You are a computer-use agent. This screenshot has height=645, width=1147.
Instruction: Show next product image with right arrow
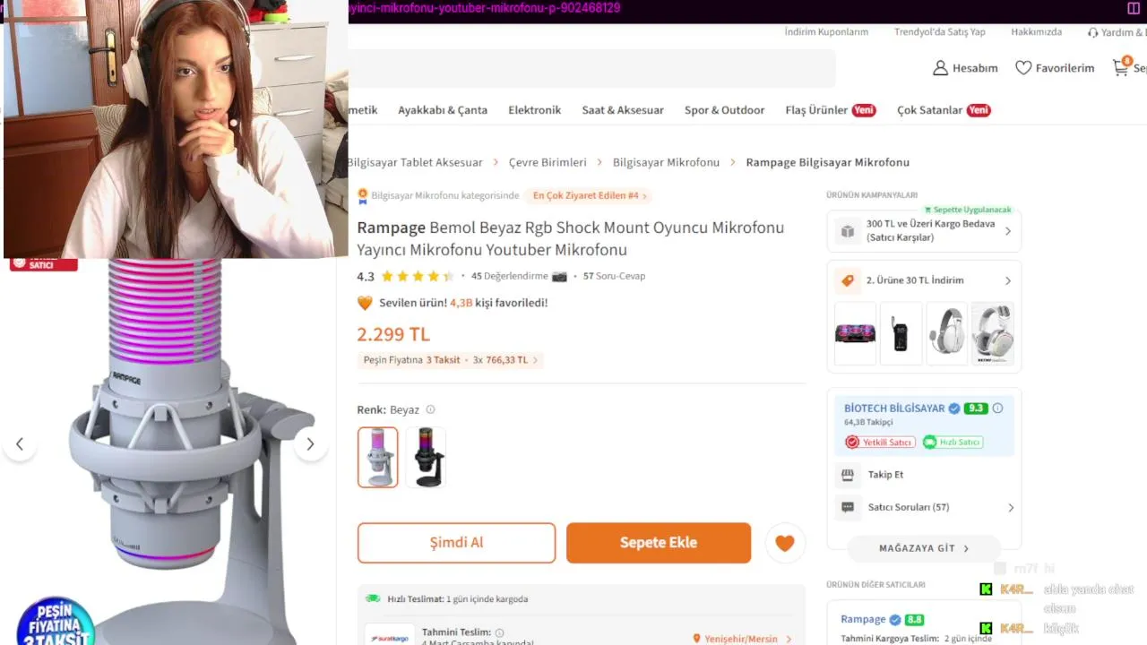[310, 444]
